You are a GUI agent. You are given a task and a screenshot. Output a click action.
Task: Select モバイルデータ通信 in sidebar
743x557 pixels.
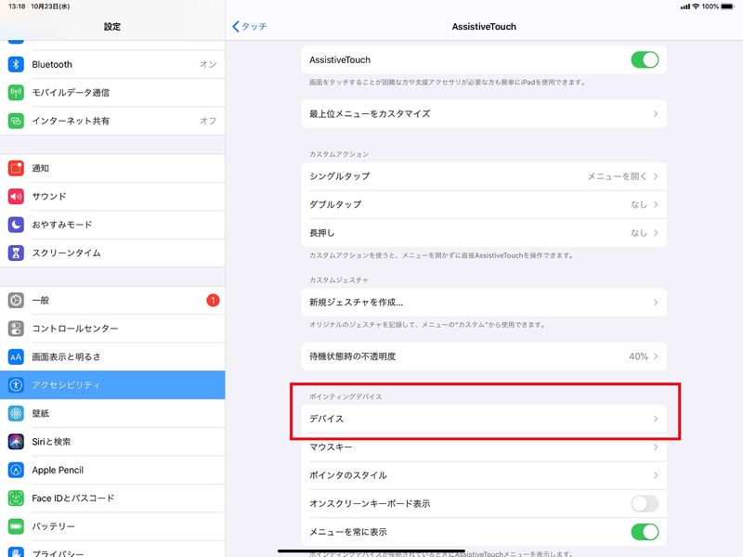click(112, 92)
